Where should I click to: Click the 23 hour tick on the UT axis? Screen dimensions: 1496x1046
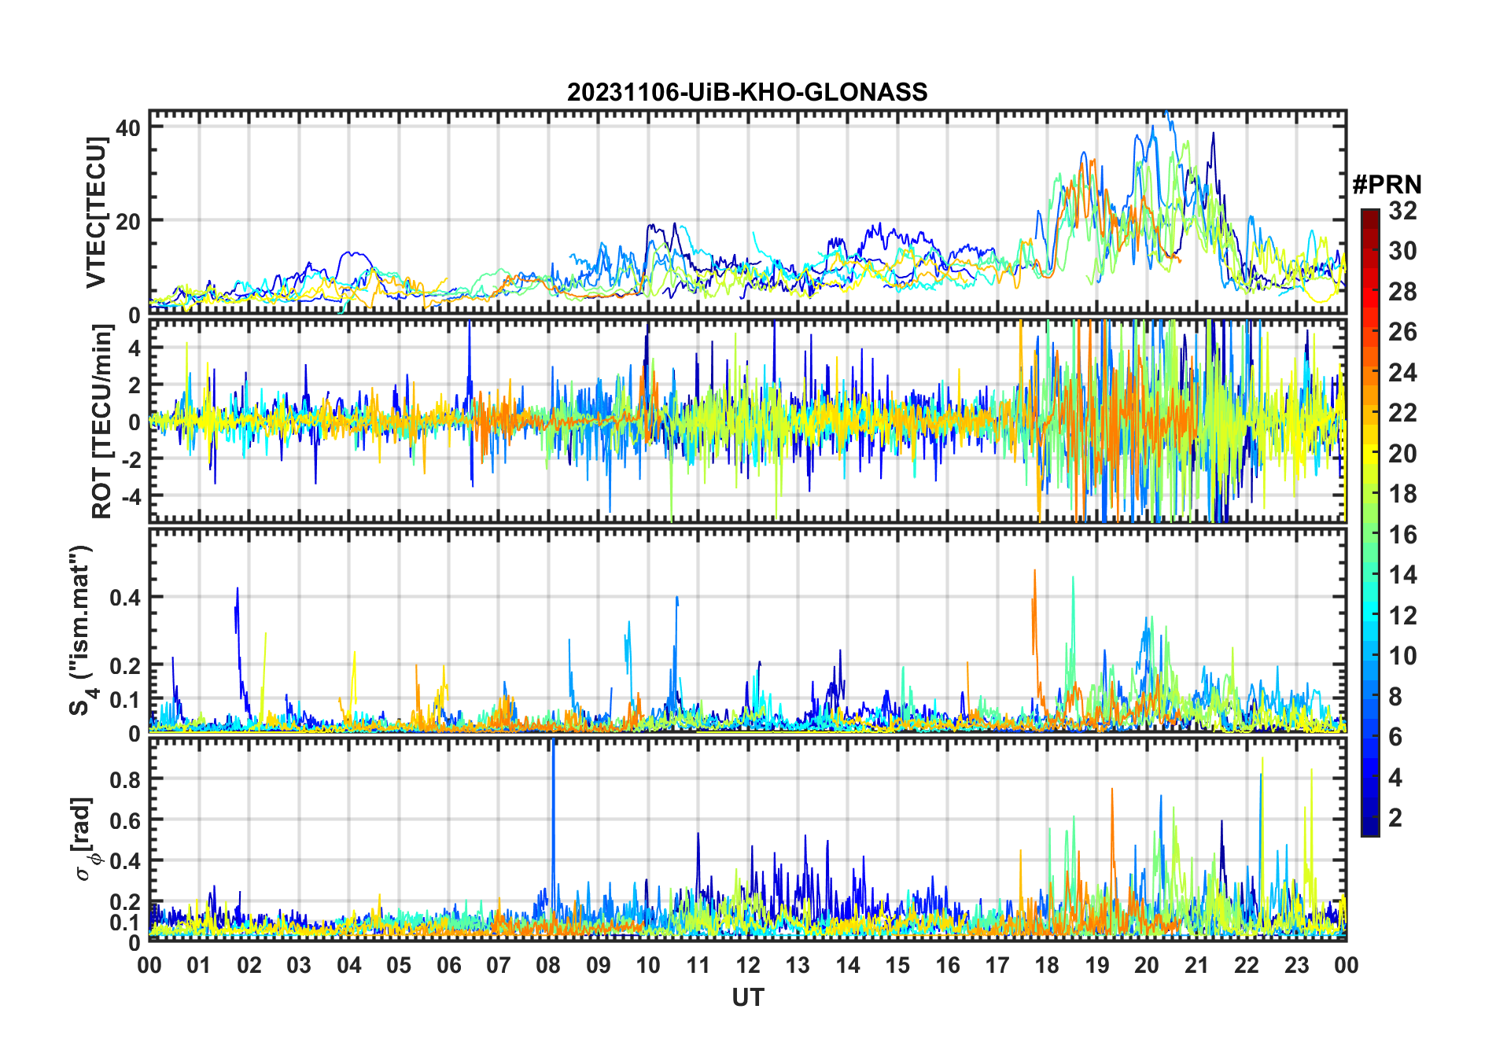1297,965
